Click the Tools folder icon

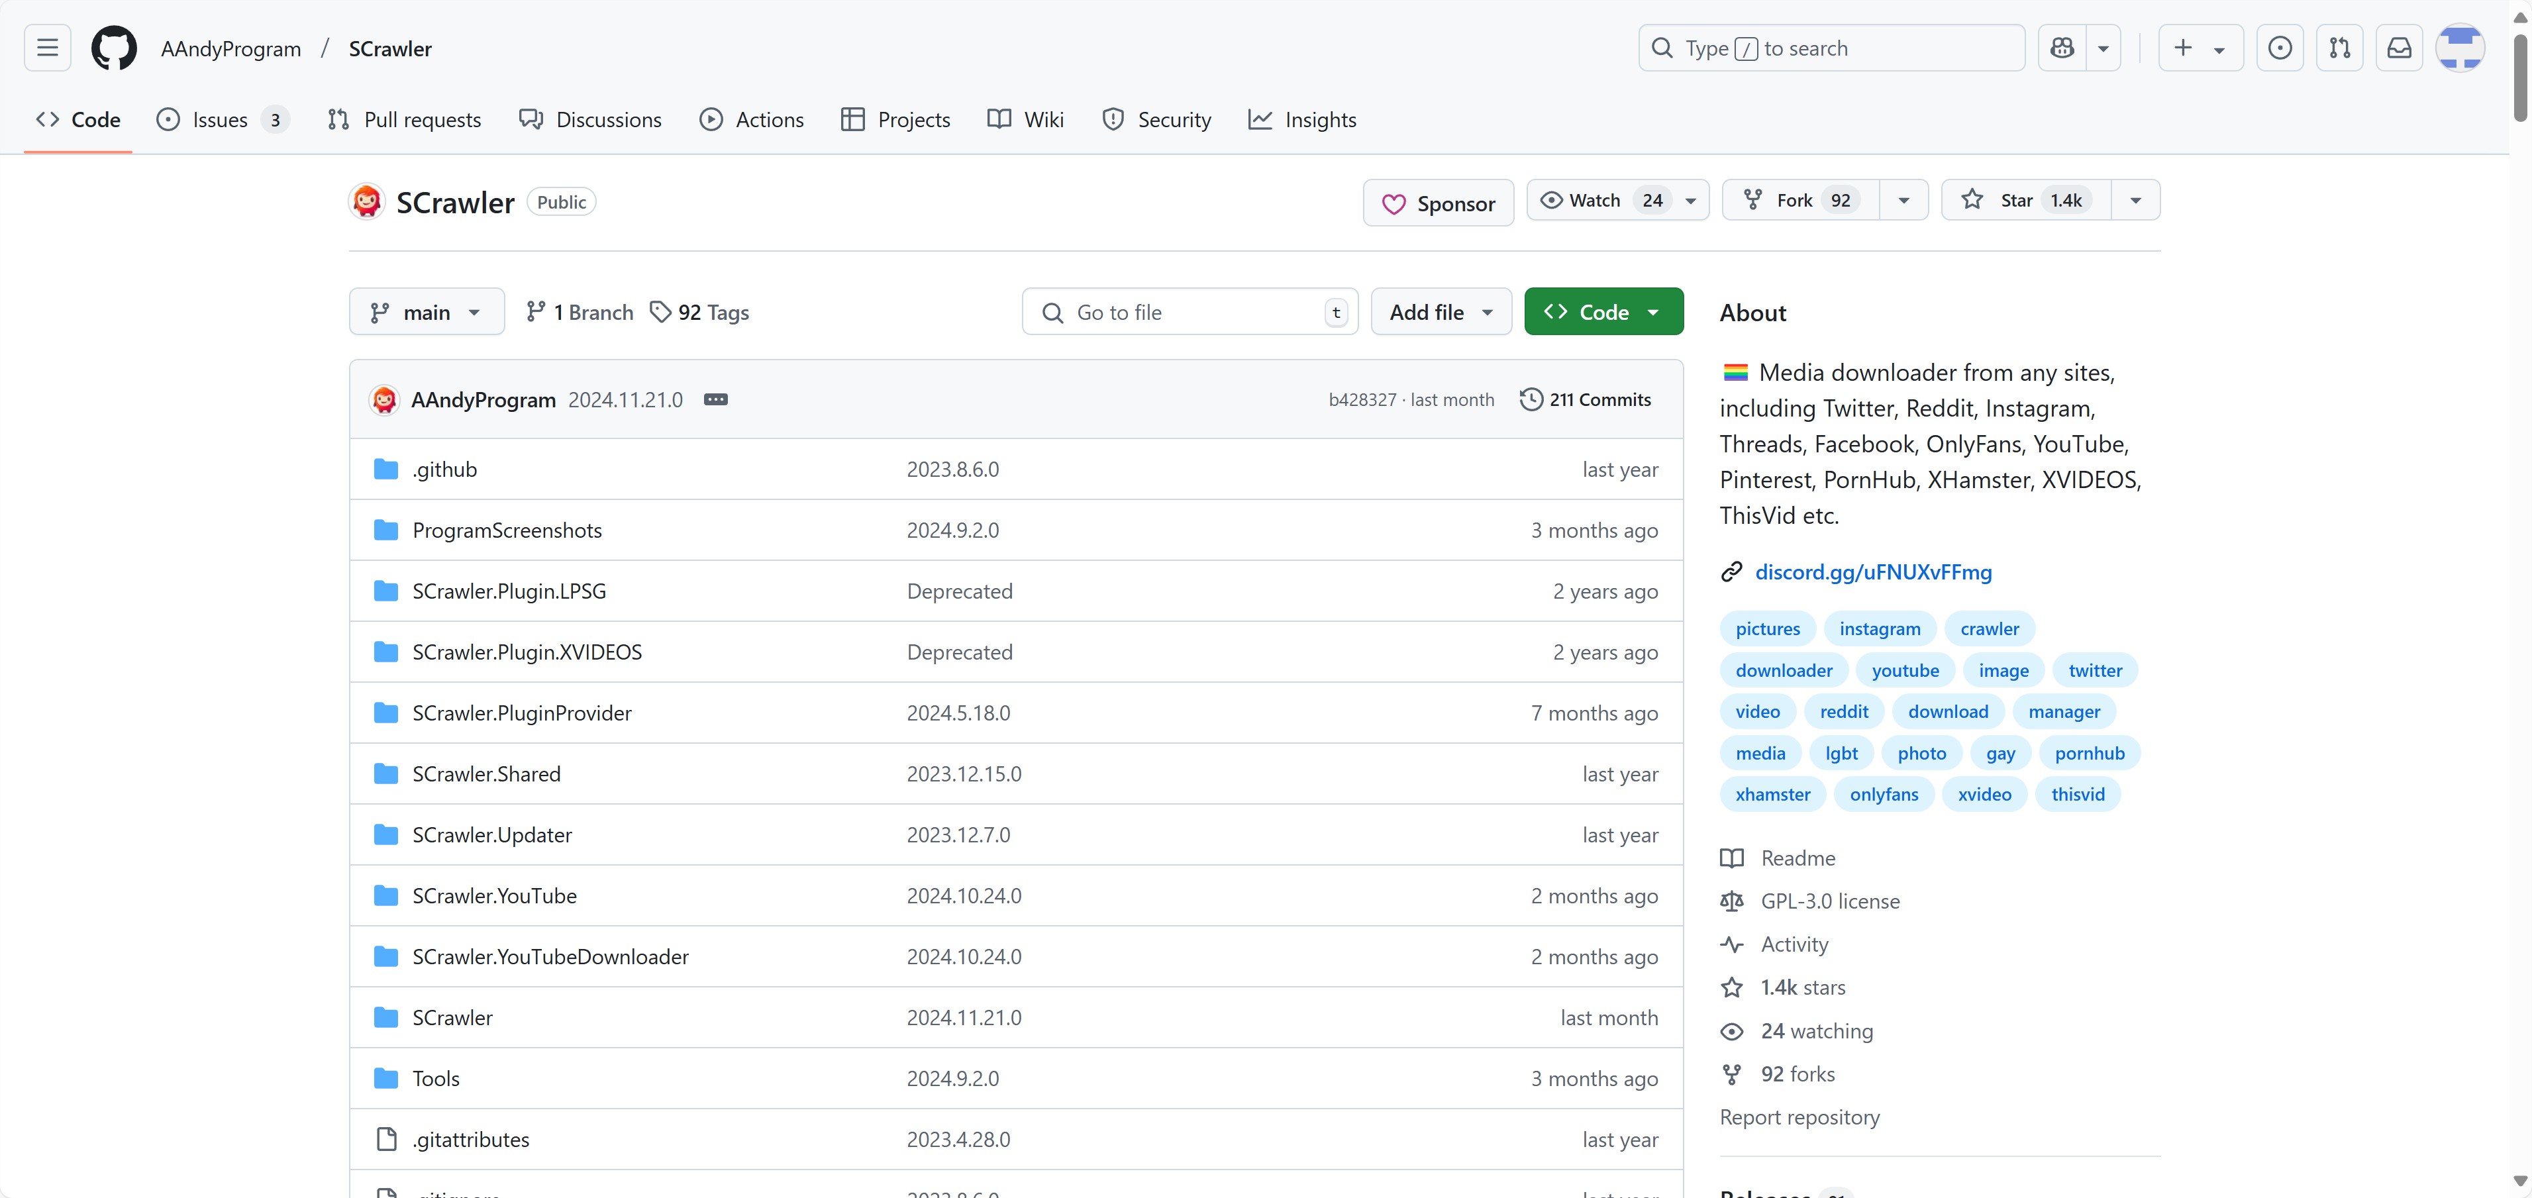click(x=386, y=1079)
